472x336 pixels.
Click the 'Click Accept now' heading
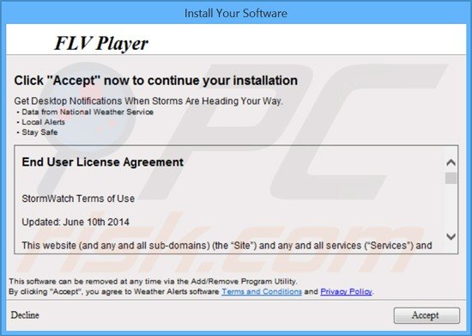tap(156, 81)
